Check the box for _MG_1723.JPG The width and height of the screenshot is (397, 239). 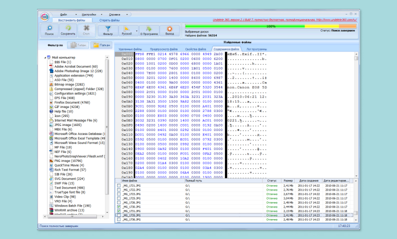[x=118, y=194]
